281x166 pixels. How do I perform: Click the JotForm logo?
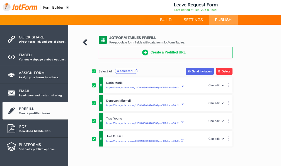click(x=20, y=7)
